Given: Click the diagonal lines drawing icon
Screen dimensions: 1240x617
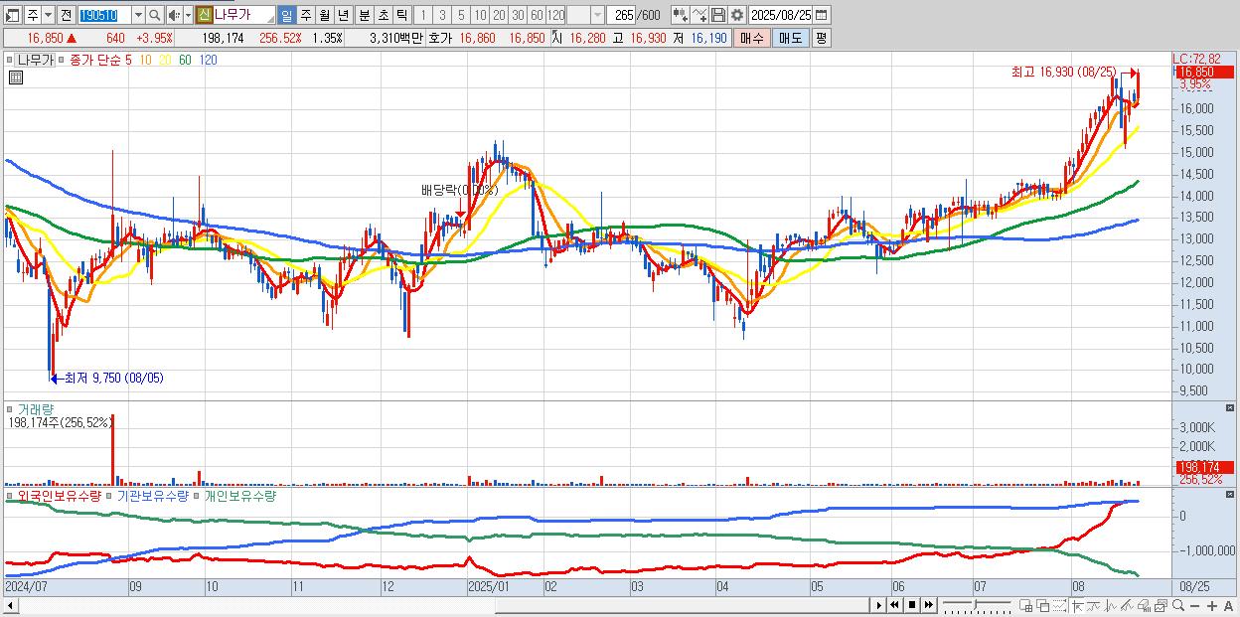Looking at the screenshot, I should coord(1128,605).
